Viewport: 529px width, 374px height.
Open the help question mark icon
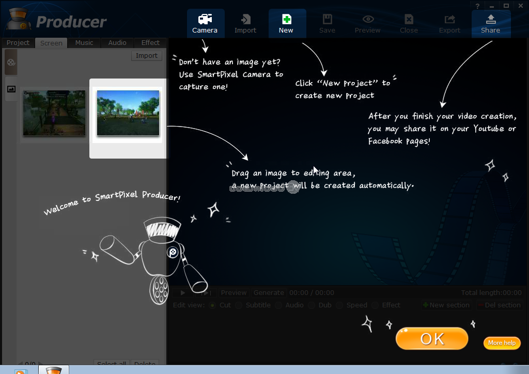(x=477, y=6)
